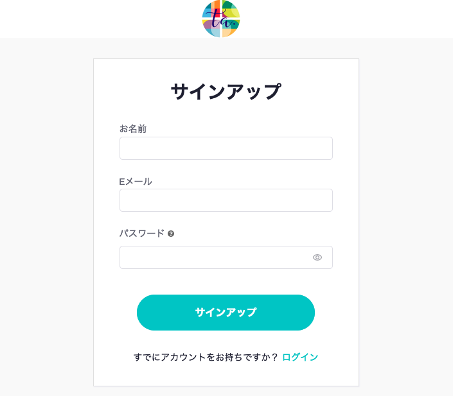Select the text box under Eメール
Viewport: 453px width, 396px height.
(226, 200)
